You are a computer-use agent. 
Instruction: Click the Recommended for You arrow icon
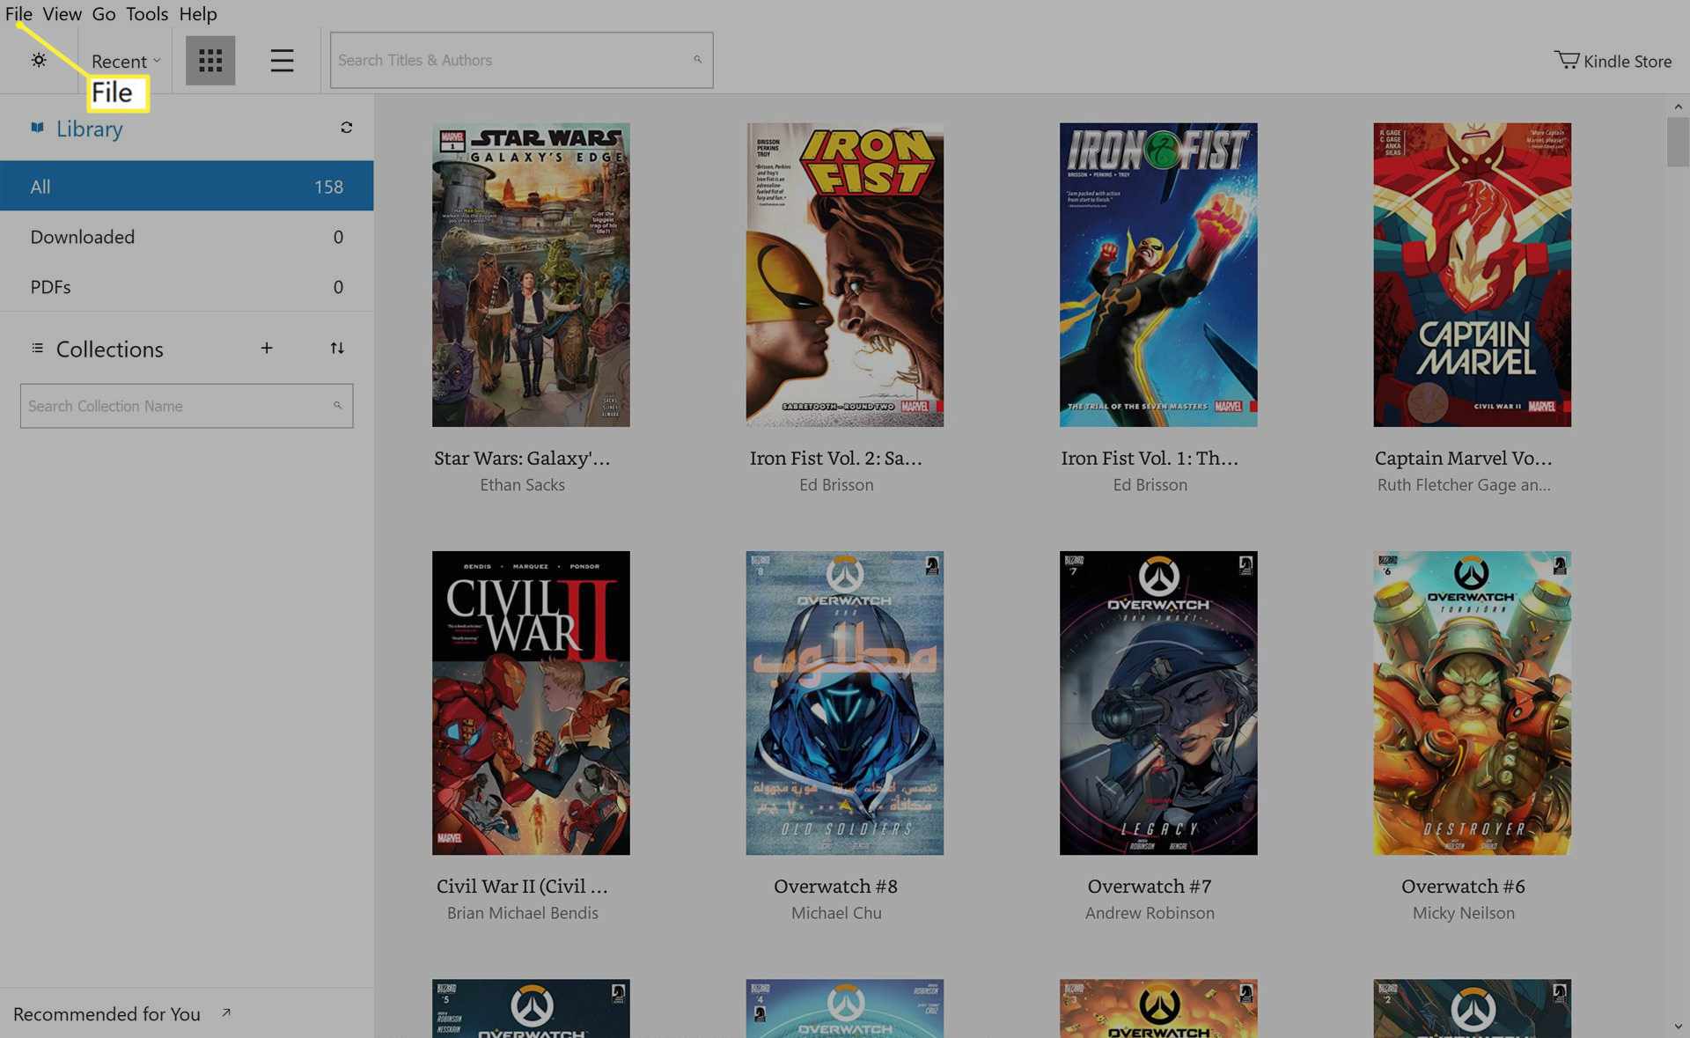point(226,1012)
